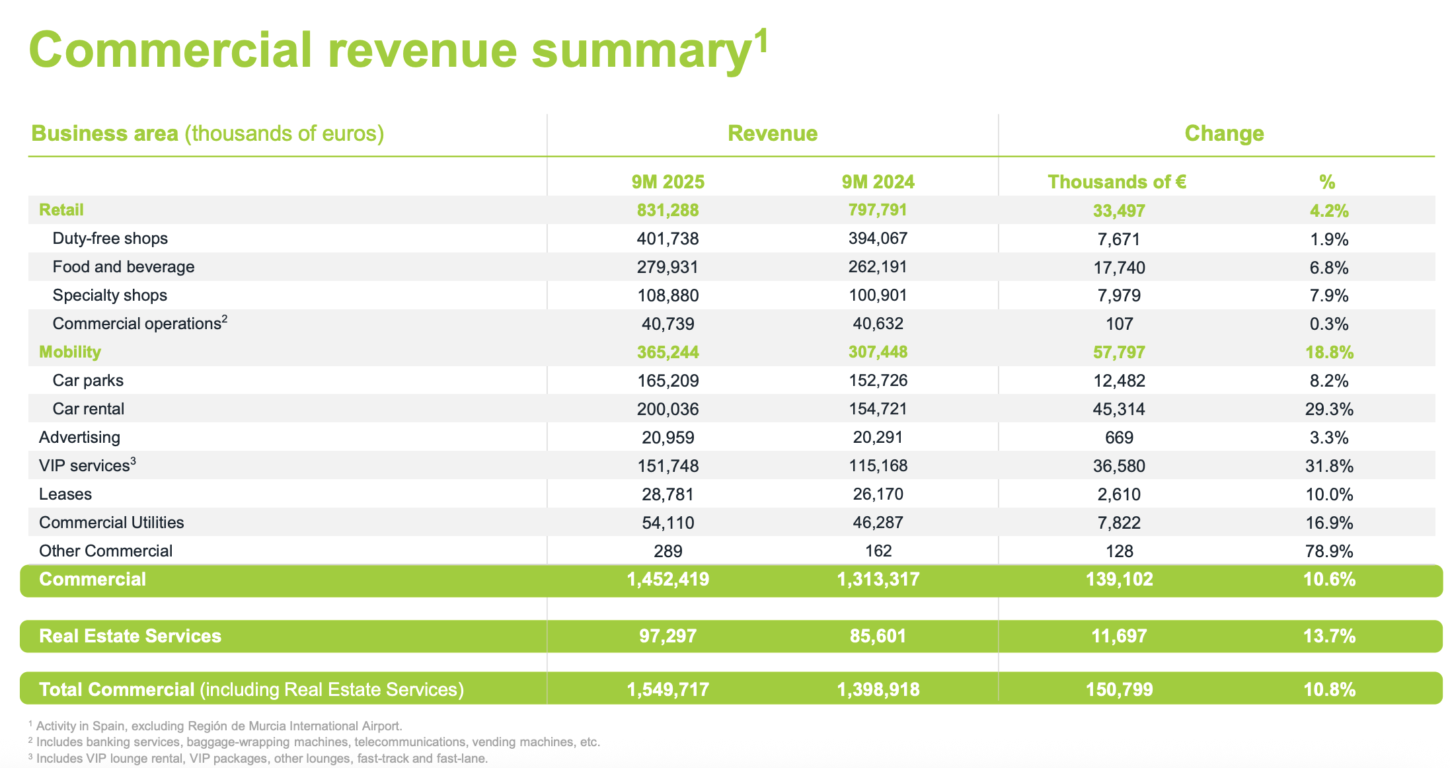Click the Change column group header
Viewport: 1450px width, 768px height.
1223,134
